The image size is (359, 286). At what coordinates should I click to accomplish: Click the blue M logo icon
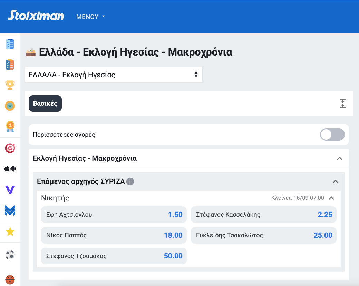(10, 210)
